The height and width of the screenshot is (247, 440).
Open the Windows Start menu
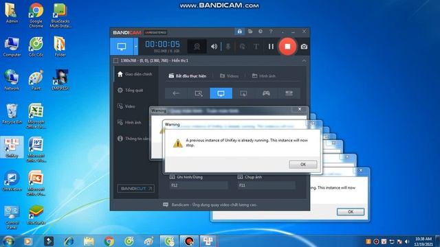(x=8, y=241)
